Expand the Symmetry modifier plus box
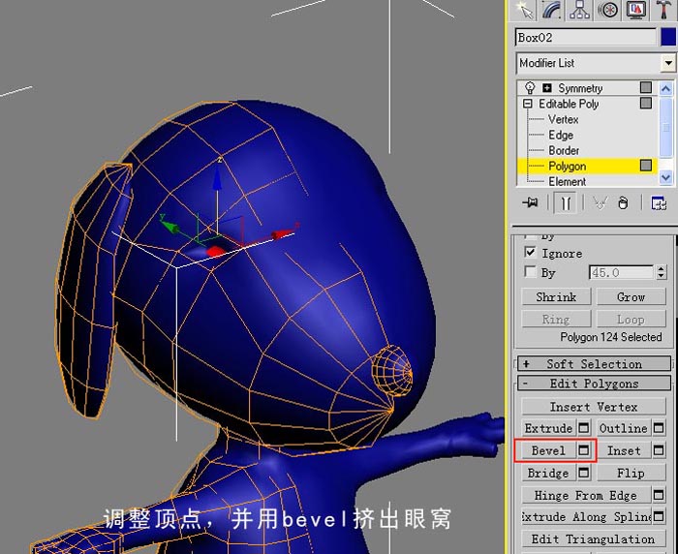678x554 pixels. [547, 88]
